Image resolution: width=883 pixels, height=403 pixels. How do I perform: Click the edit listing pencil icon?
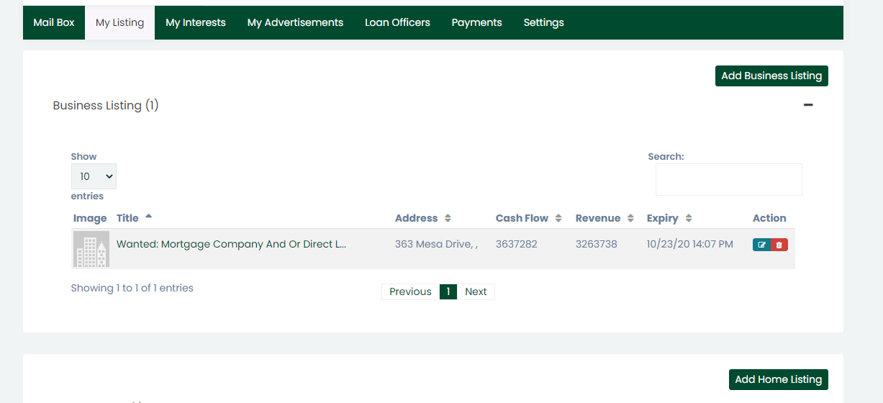[x=761, y=245]
